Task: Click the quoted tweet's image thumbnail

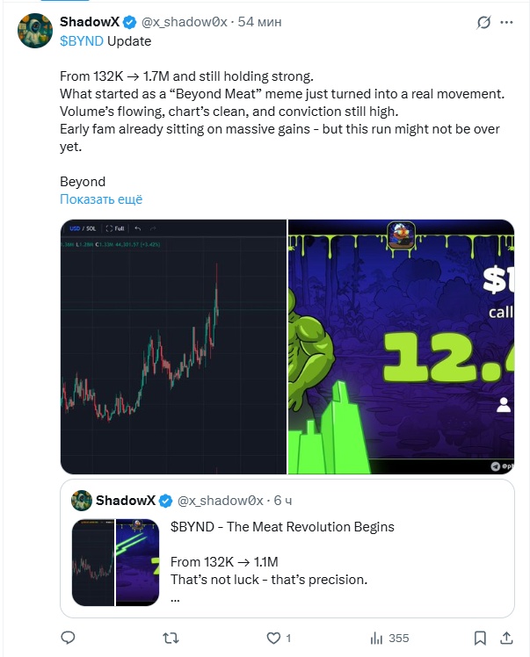Action: 116,562
